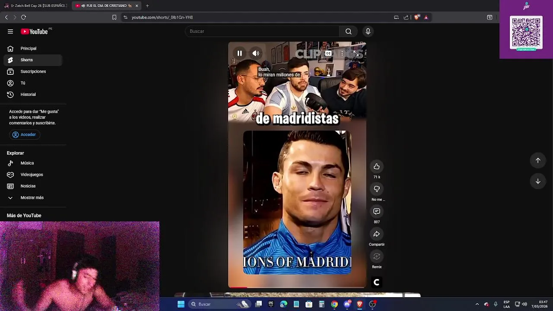Viewport: 553px width, 311px height.
Task: Switch to the Zatch Bell Cap 26 tab
Action: coord(35,6)
